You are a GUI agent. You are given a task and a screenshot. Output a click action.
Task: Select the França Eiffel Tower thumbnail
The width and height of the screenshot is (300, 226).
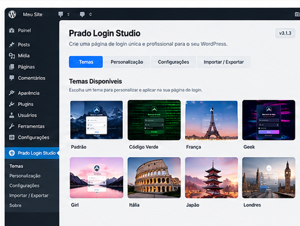212,120
